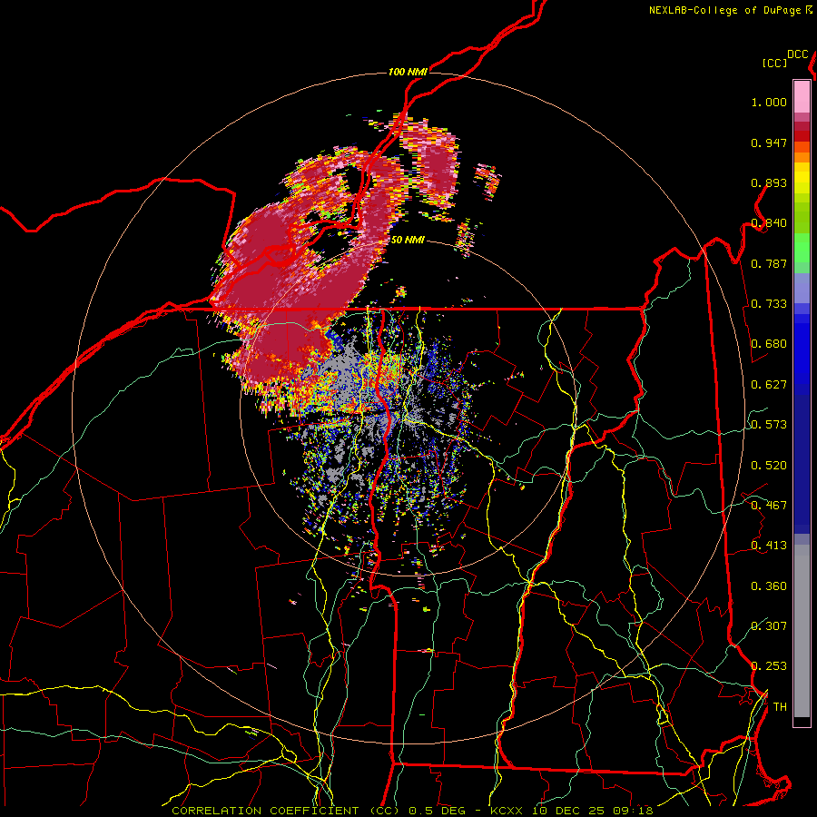Click the 0.573 color scale value
Screen dimensions: 817x817
point(769,425)
